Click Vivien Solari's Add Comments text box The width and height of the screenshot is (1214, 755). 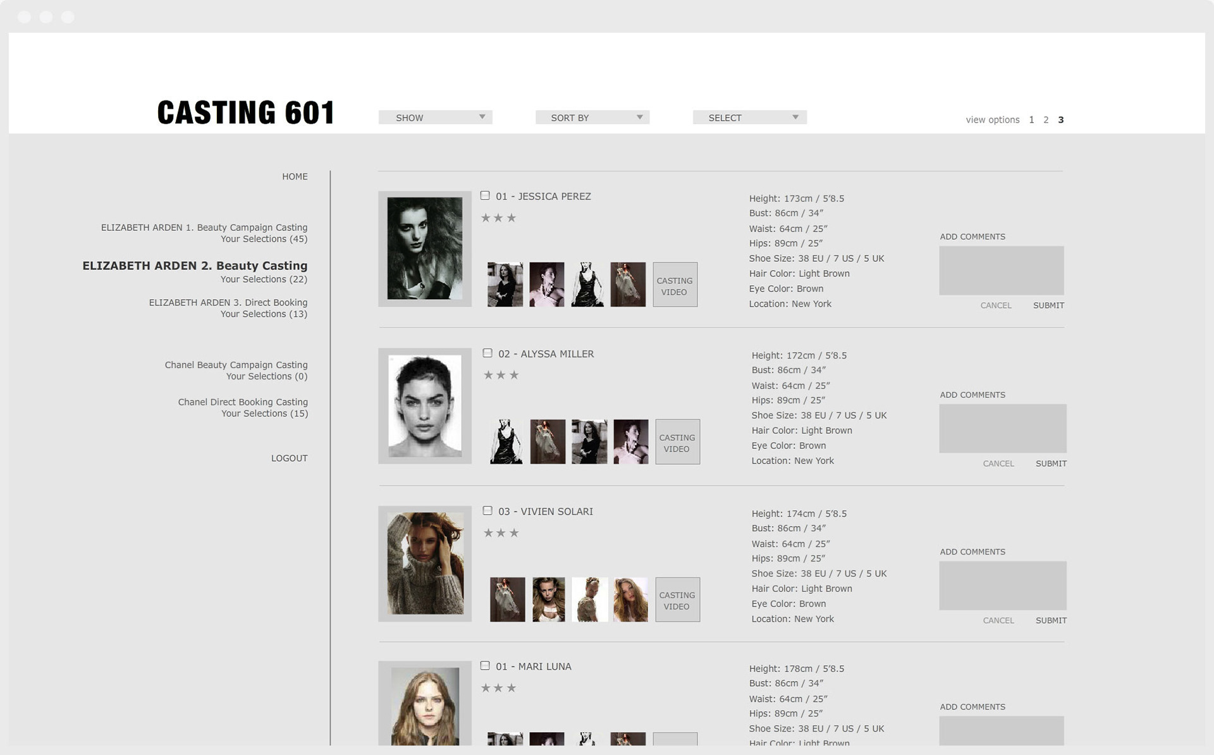tap(1002, 586)
